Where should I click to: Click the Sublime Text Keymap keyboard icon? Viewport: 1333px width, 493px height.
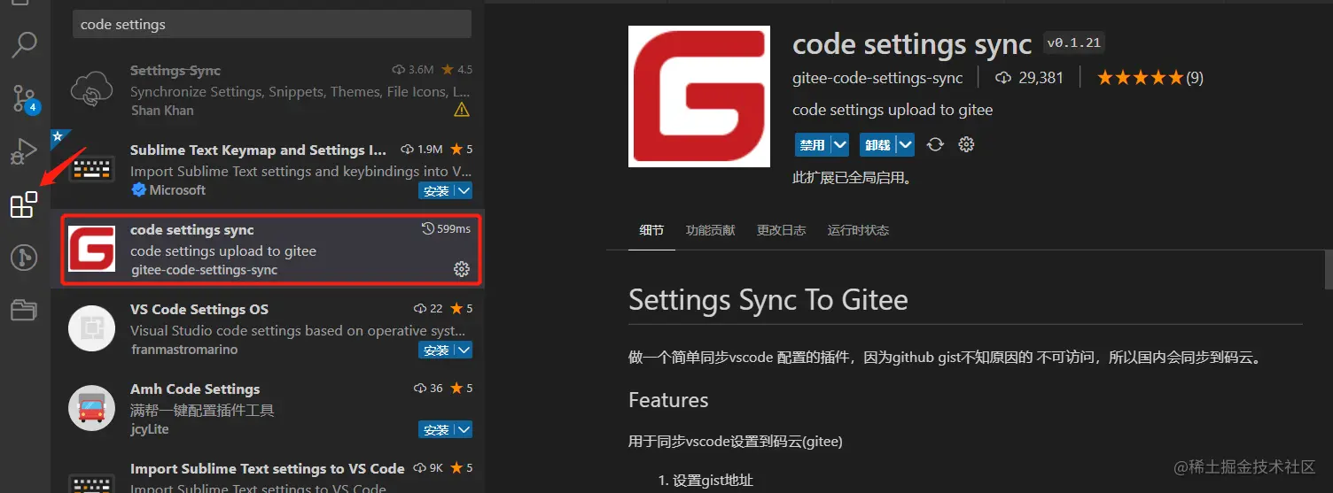pyautogui.click(x=92, y=170)
